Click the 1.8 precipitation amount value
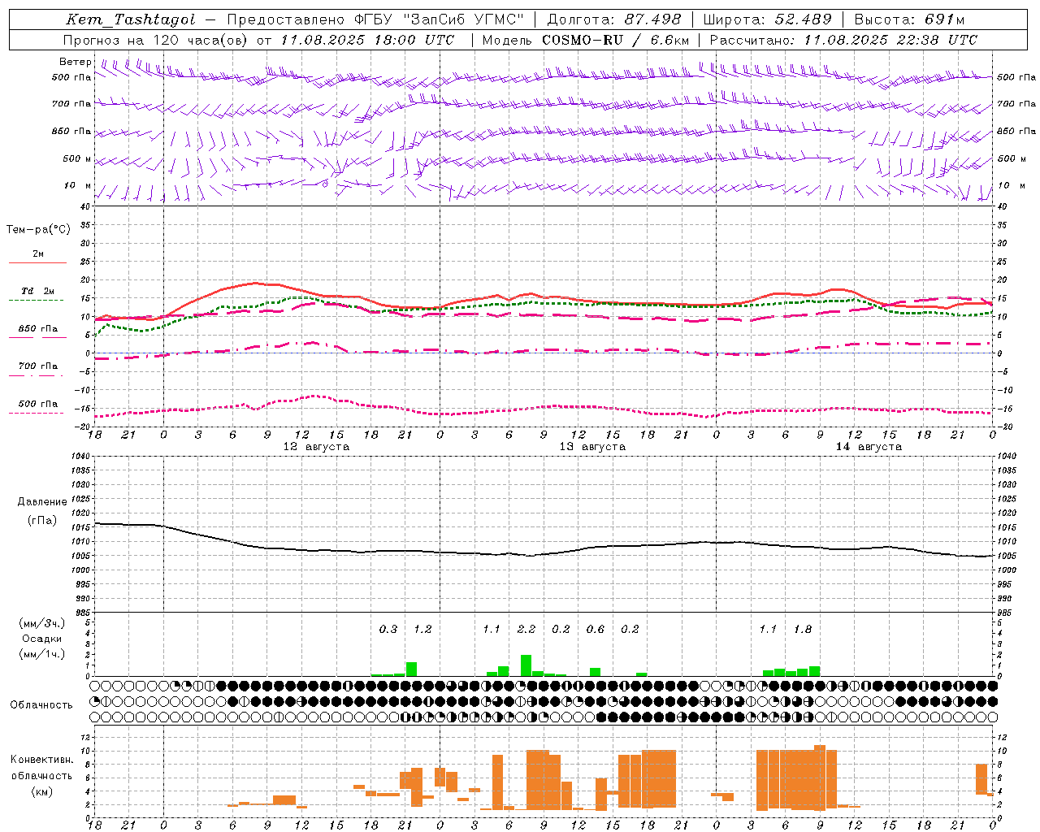Image resolution: width=1040 pixels, height=832 pixels. point(803,629)
